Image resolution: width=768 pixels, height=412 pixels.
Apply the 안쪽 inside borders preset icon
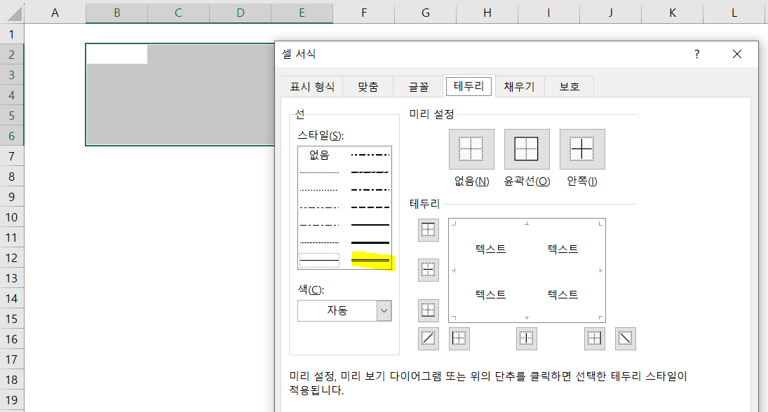tap(582, 149)
